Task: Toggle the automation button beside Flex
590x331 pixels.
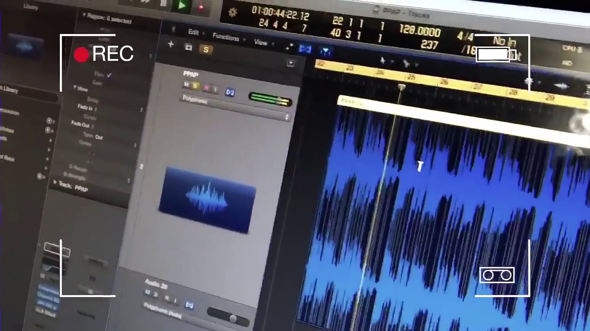Action: coord(289,47)
